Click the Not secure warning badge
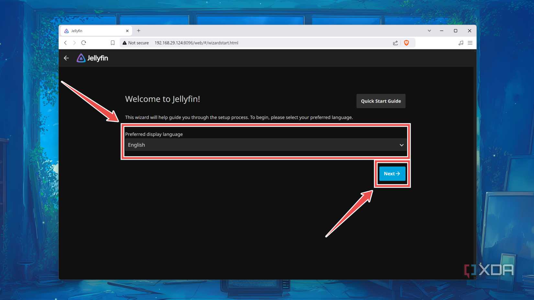This screenshot has height=300, width=534. pos(135,42)
